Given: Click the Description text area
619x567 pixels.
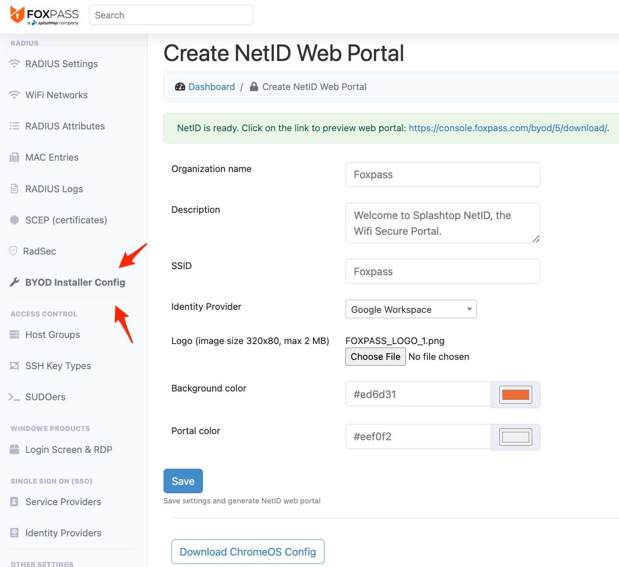Looking at the screenshot, I should pyautogui.click(x=443, y=223).
